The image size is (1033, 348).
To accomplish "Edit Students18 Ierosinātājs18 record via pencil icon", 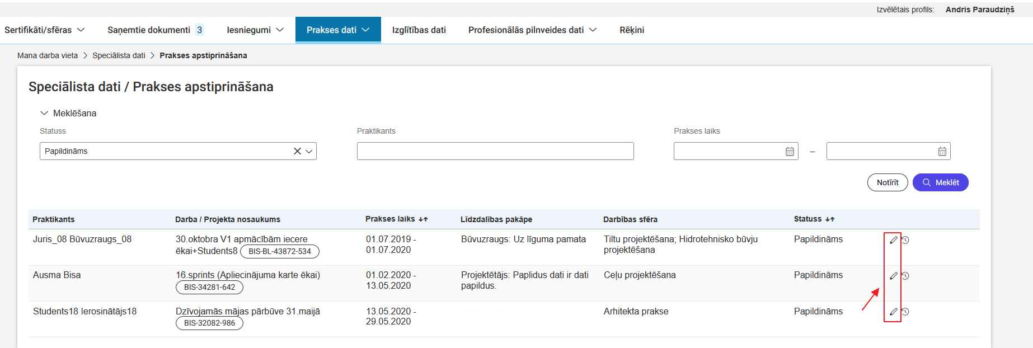I will click(893, 312).
